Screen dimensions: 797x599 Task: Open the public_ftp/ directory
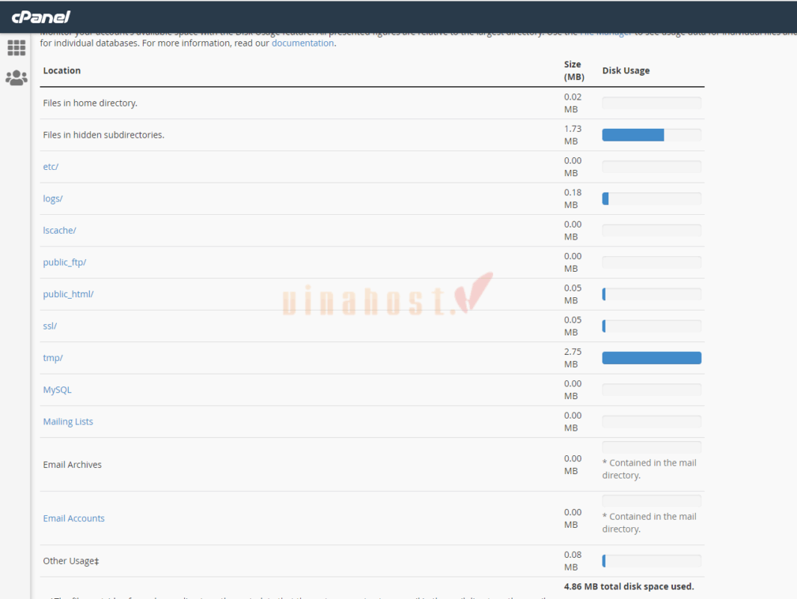click(64, 262)
